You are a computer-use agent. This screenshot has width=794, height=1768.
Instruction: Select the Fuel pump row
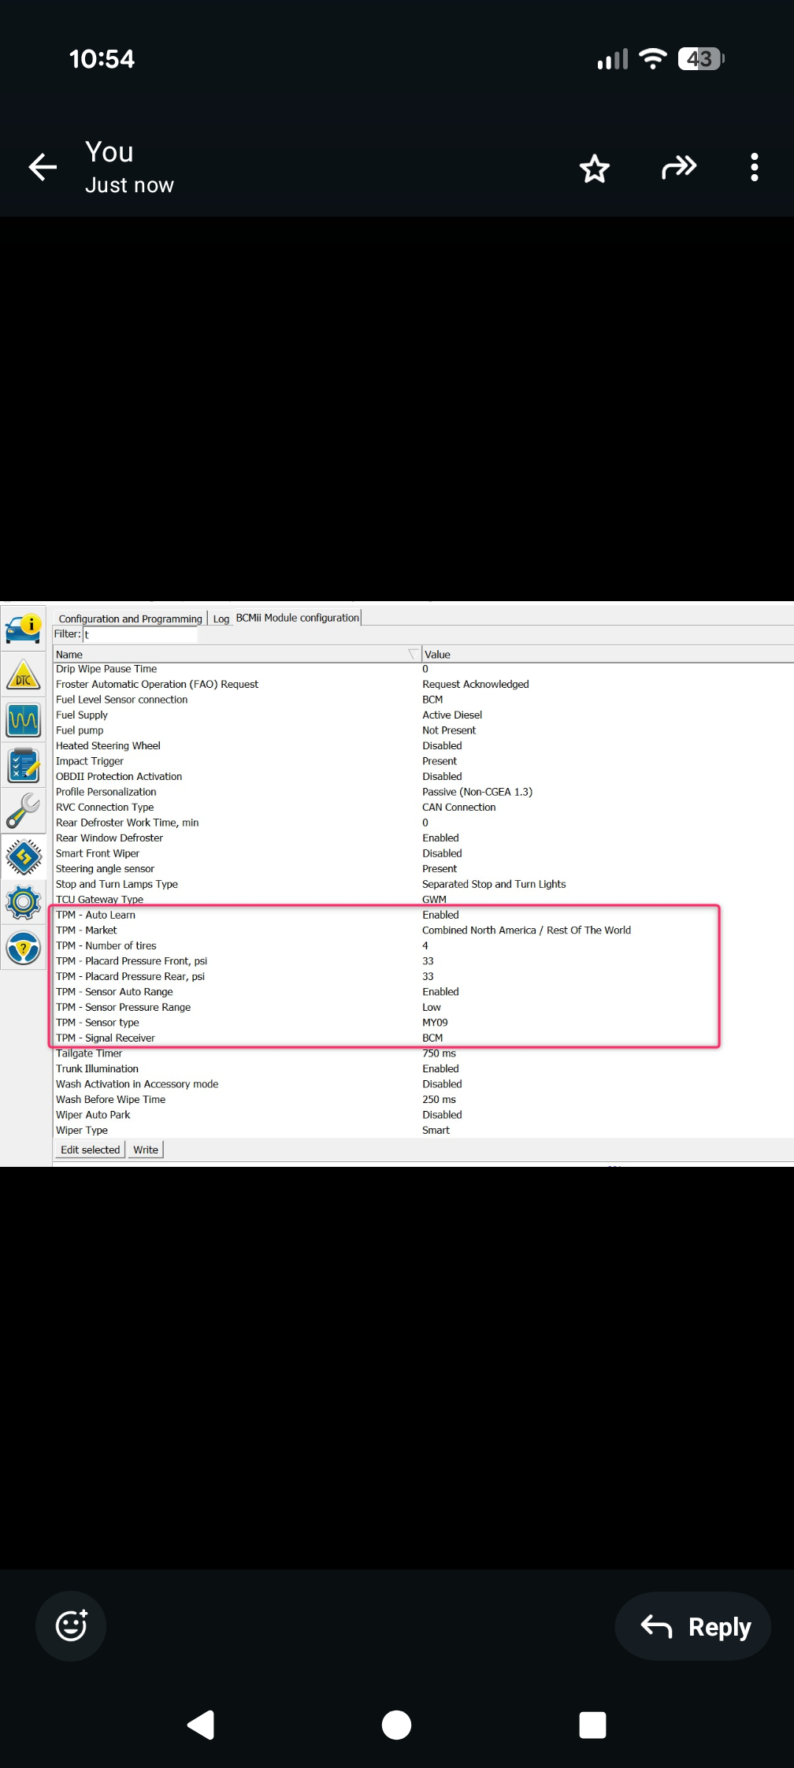[423, 730]
